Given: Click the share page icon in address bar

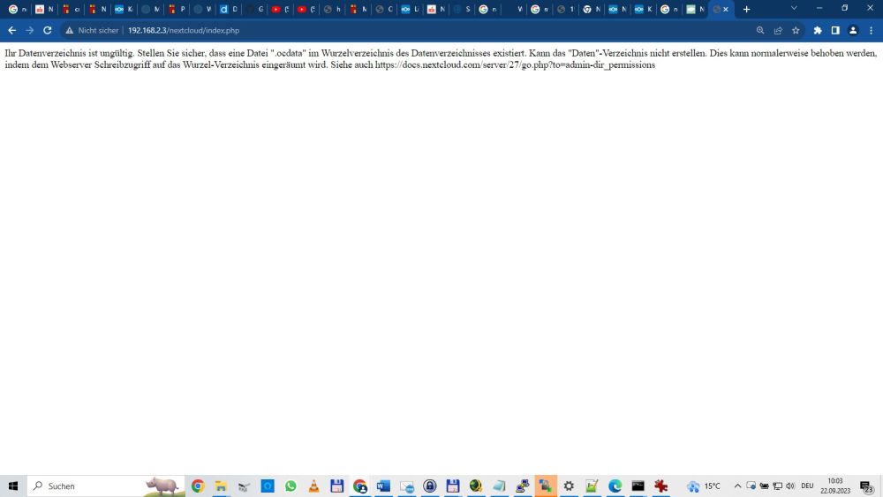Looking at the screenshot, I should pos(778,30).
